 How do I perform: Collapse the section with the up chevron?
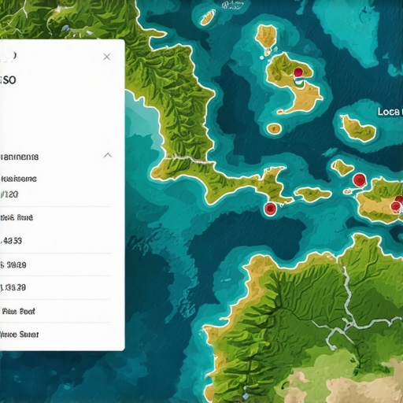(x=108, y=155)
